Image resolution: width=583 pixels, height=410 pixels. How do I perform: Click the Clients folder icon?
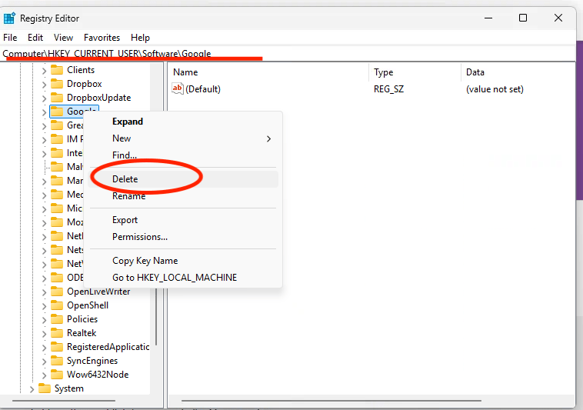coord(57,70)
